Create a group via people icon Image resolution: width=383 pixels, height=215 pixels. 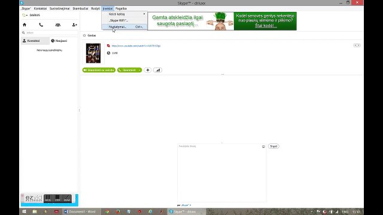58,24
